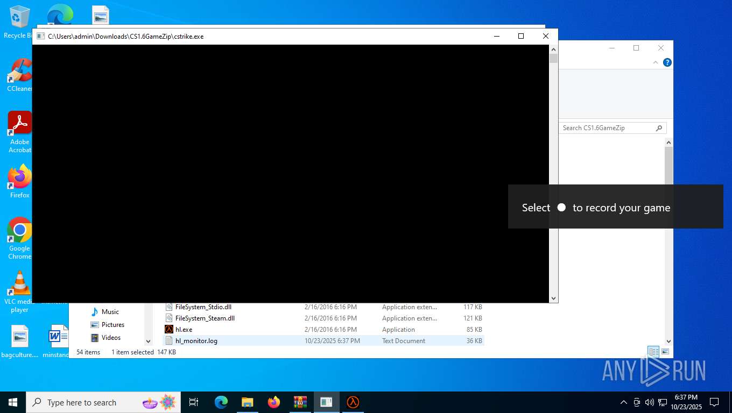The width and height of the screenshot is (732, 413).
Task: Click the search magnifier in Explorer search box
Action: [659, 128]
